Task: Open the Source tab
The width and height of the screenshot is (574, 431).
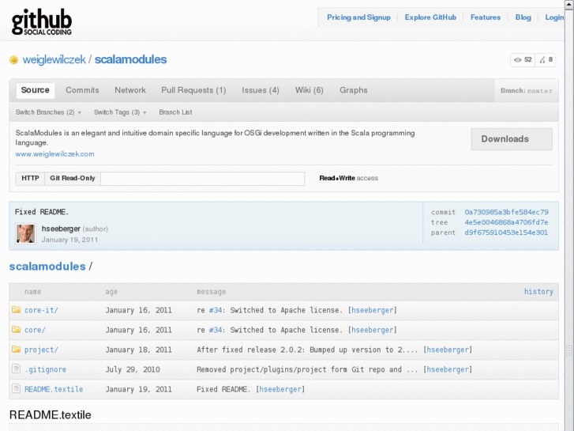Action: (x=36, y=90)
